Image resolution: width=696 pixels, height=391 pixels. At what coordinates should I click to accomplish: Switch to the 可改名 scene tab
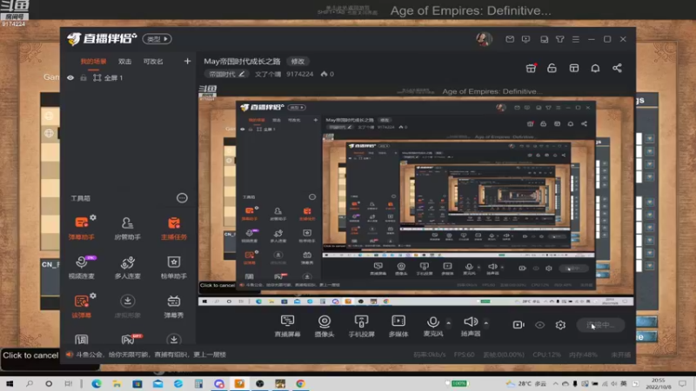click(x=153, y=62)
